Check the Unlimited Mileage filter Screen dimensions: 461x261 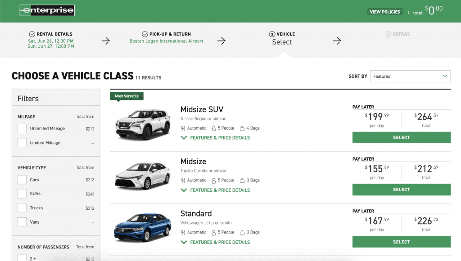(x=22, y=128)
